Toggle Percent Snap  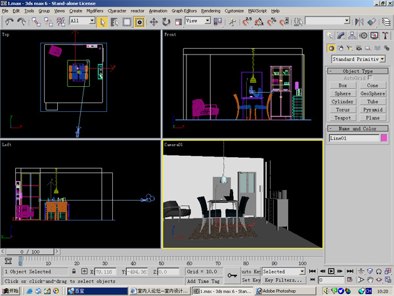coord(271,22)
